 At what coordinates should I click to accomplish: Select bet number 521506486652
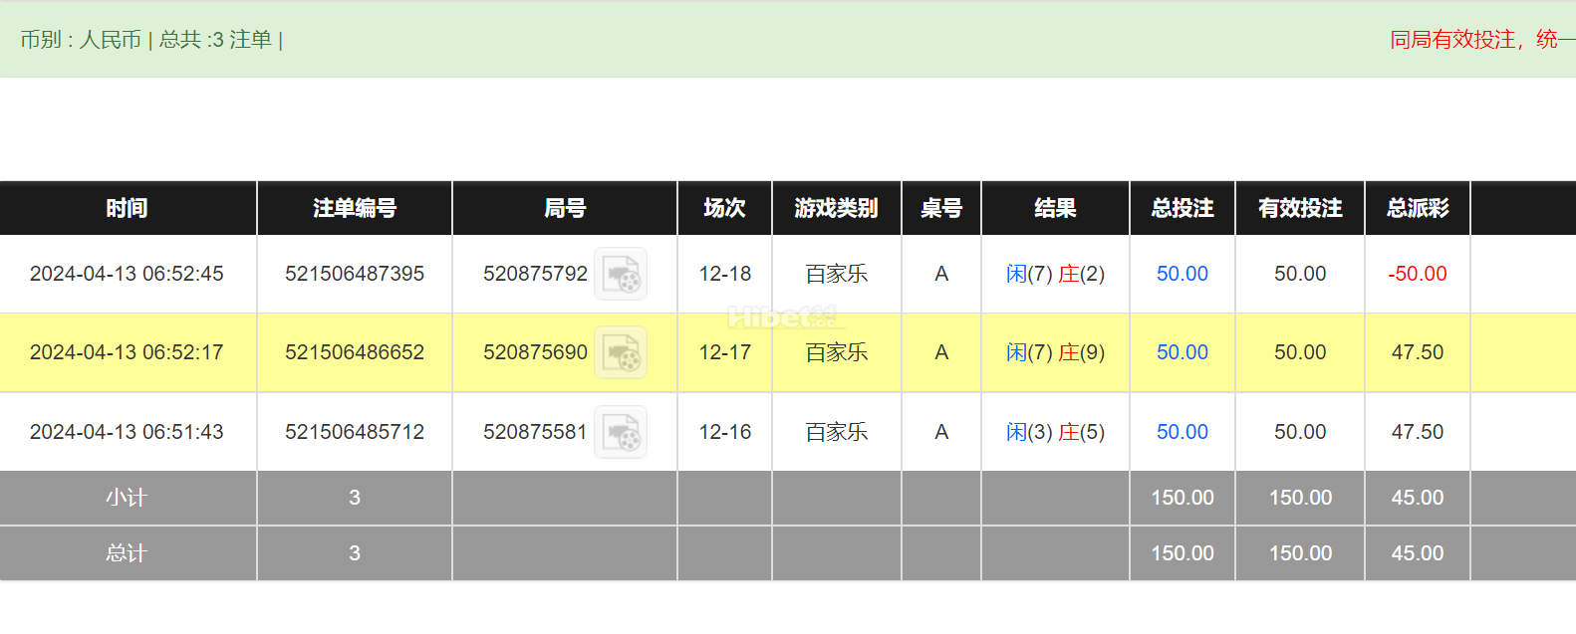(x=355, y=352)
